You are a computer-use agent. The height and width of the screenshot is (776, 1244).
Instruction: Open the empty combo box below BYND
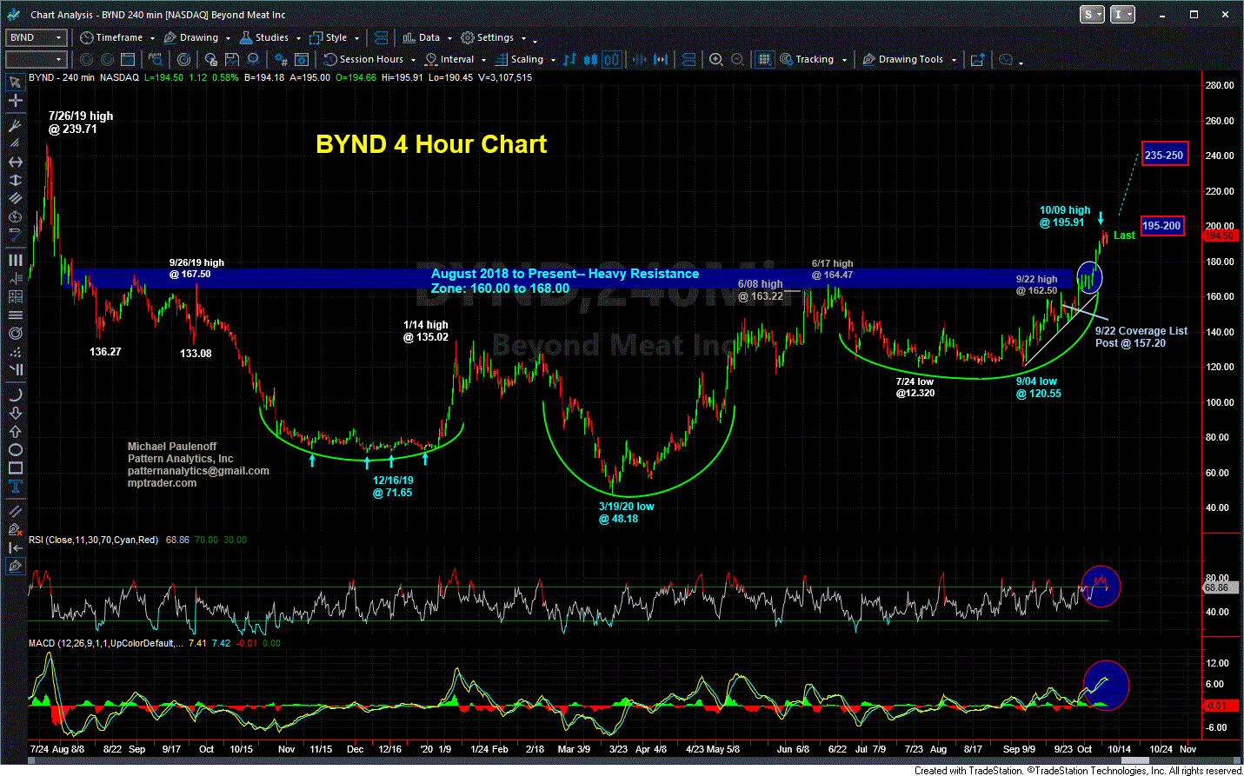pyautogui.click(x=36, y=59)
